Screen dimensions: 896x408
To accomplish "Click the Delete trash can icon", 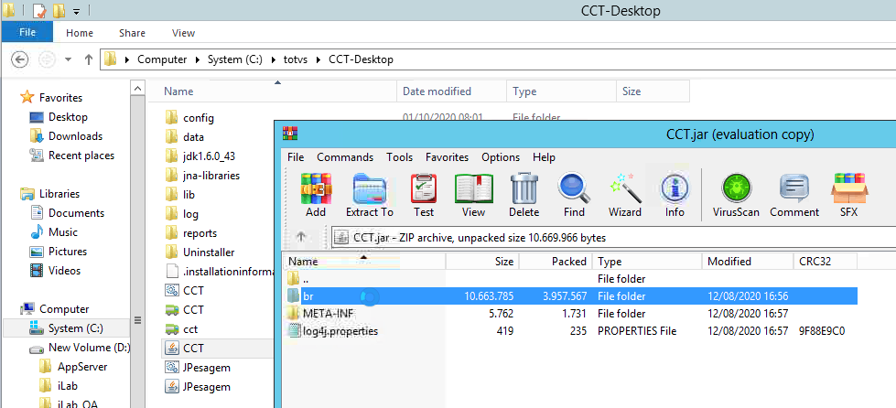I will 524,196.
